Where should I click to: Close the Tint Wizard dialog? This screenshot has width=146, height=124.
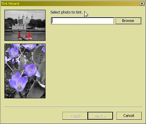[142, 4]
